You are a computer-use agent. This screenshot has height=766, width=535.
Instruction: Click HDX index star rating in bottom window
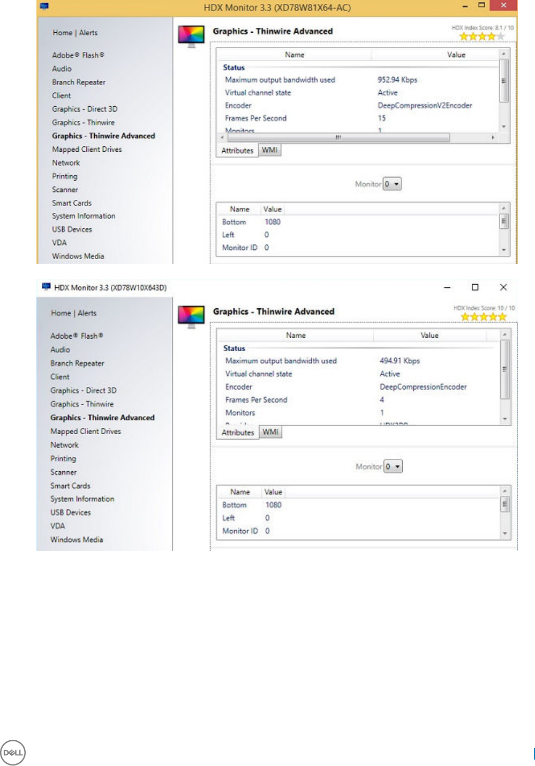(484, 317)
